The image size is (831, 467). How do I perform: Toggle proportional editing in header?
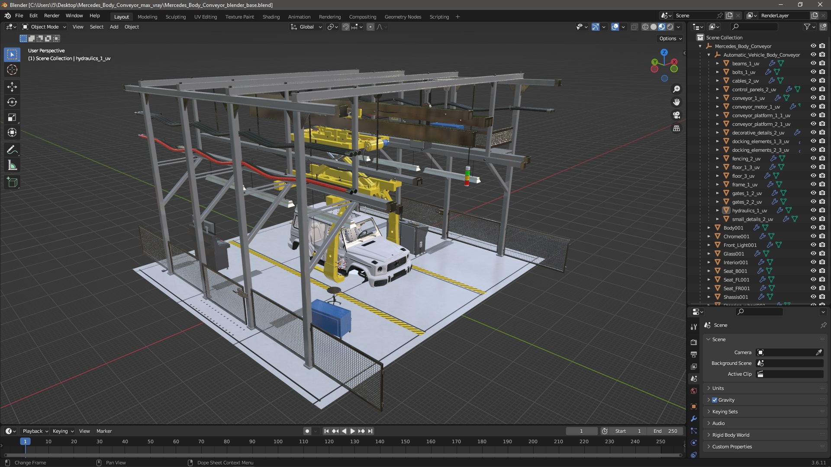coord(370,27)
